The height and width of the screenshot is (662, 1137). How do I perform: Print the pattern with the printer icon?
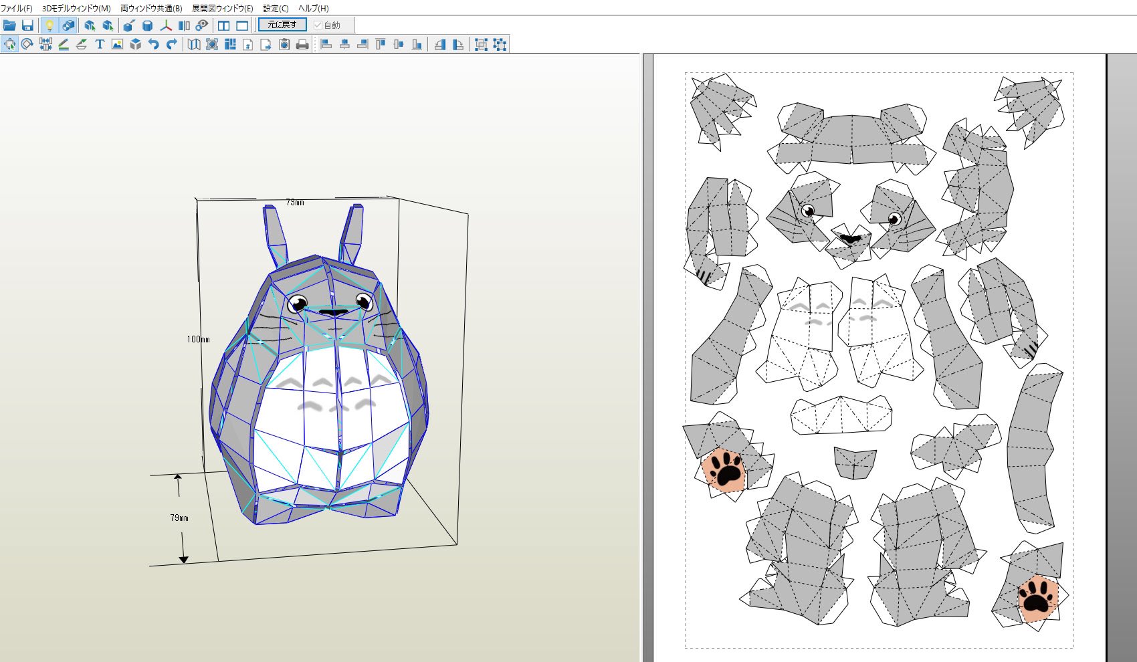[x=302, y=44]
